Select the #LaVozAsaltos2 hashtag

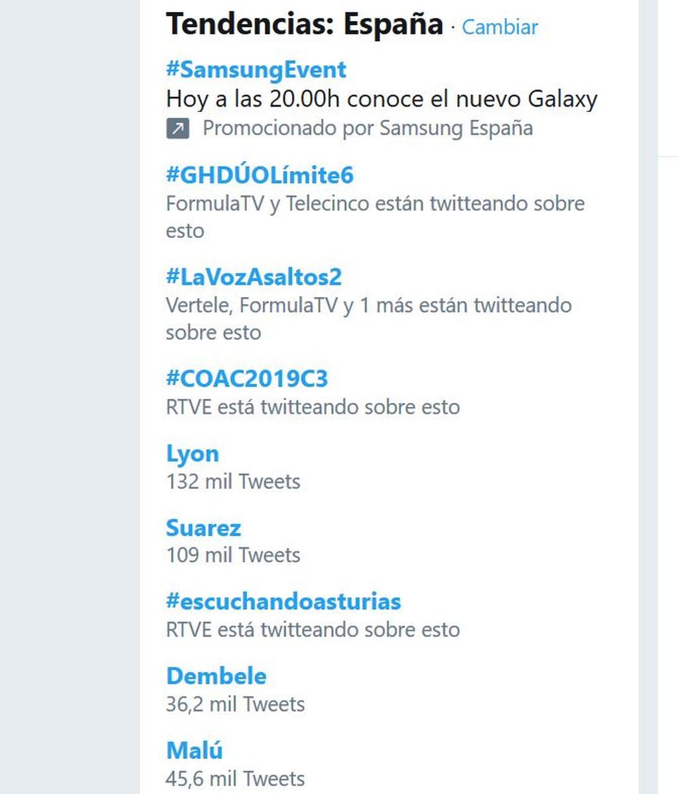coord(254,277)
